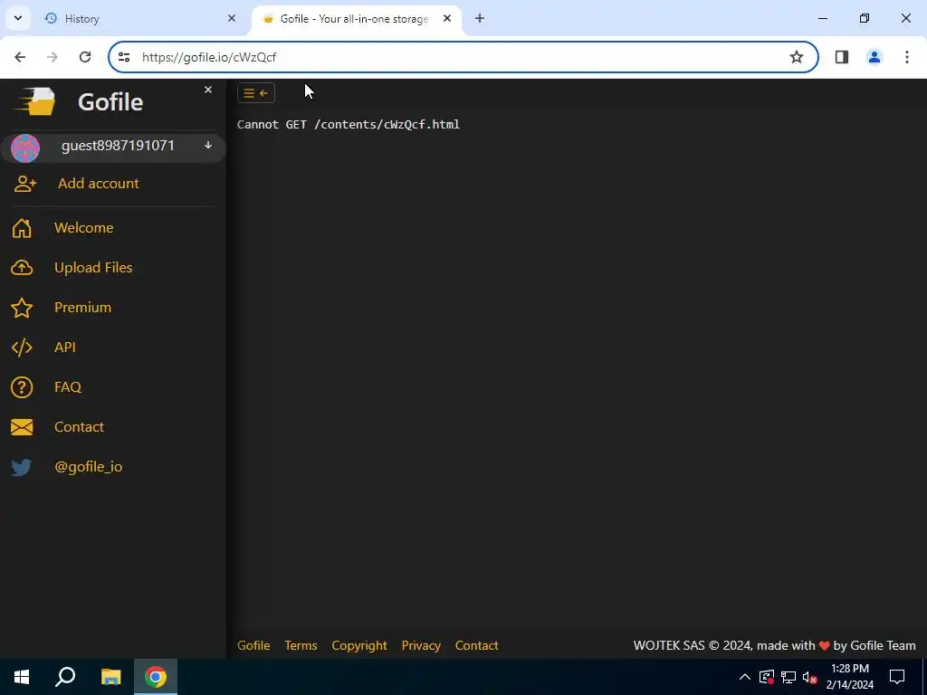Click the Contact envelope icon
927x695 pixels.
(x=22, y=427)
